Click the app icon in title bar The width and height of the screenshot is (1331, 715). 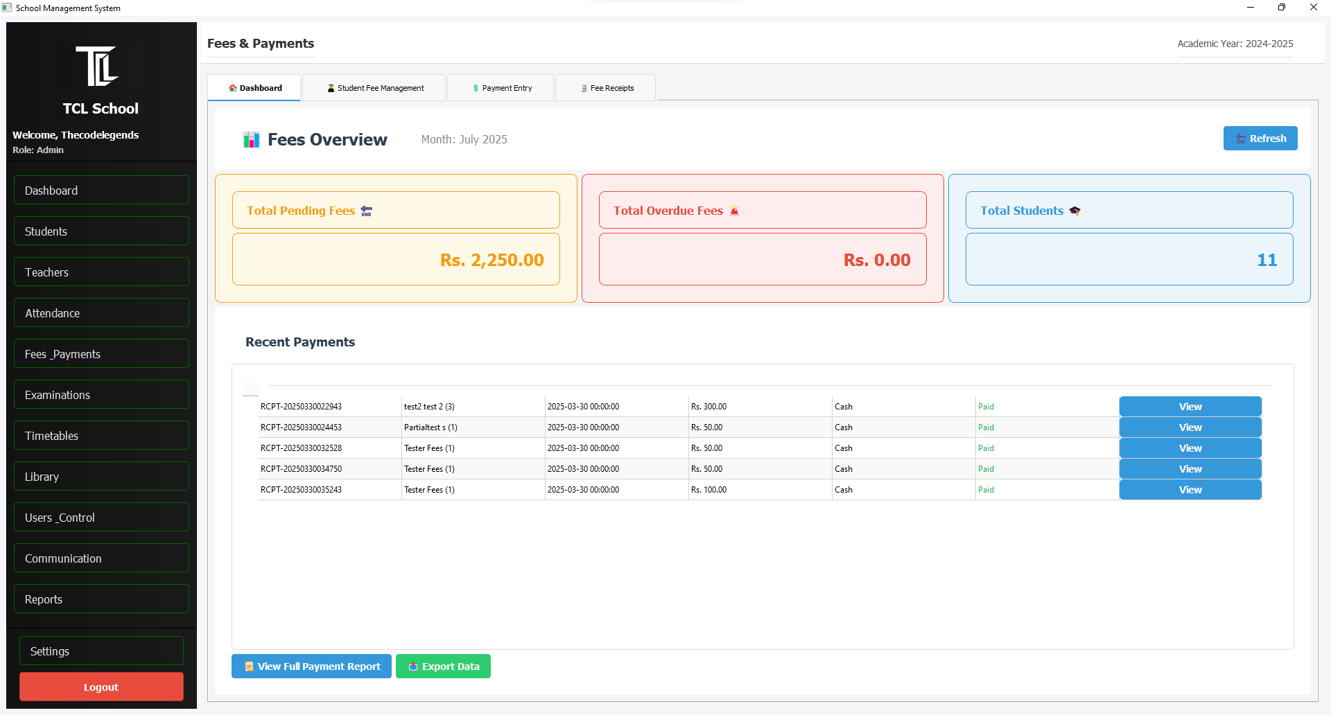tap(7, 8)
